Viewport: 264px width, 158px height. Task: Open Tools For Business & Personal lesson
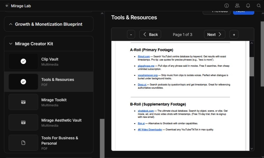tap(49, 143)
